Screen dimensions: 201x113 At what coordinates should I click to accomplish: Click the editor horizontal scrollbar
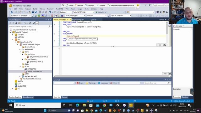(112, 76)
